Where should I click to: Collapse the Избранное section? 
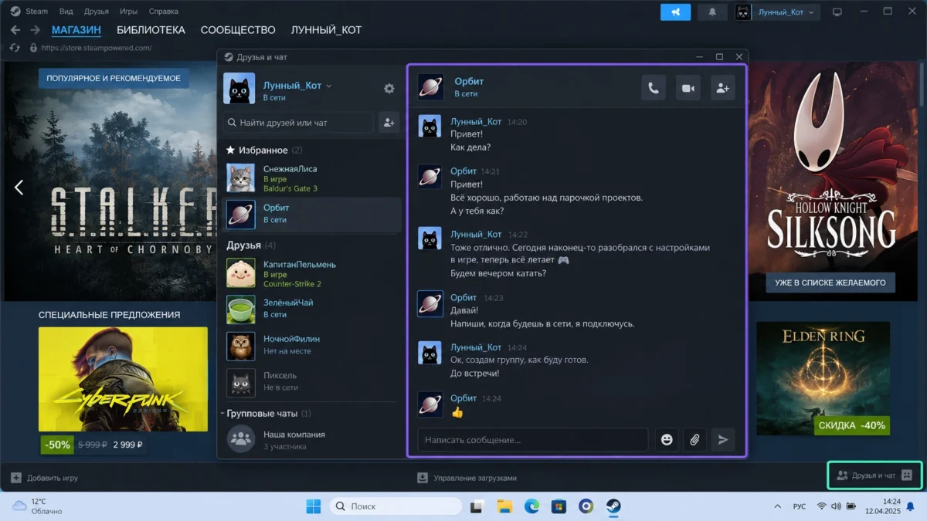264,150
